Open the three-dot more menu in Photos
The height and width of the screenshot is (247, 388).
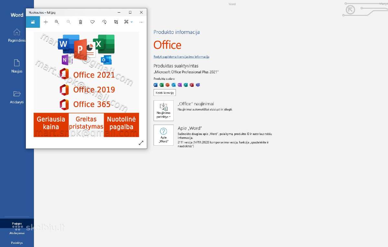(141, 22)
